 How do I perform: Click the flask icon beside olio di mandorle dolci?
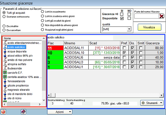click(x=5, y=94)
